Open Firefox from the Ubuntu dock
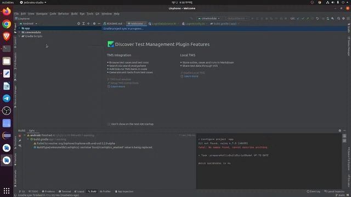351x197 pixels. (x=7, y=11)
